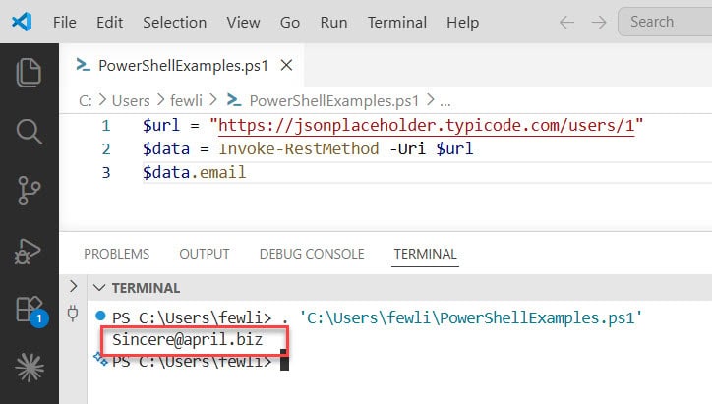
Task: Expand the side chevron left of TERMINAL
Action: click(x=73, y=286)
